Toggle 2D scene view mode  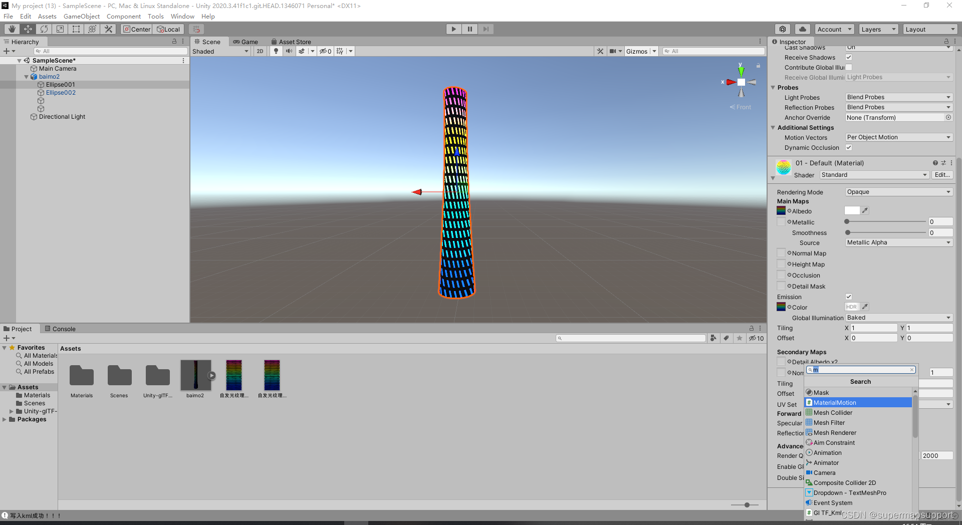260,51
